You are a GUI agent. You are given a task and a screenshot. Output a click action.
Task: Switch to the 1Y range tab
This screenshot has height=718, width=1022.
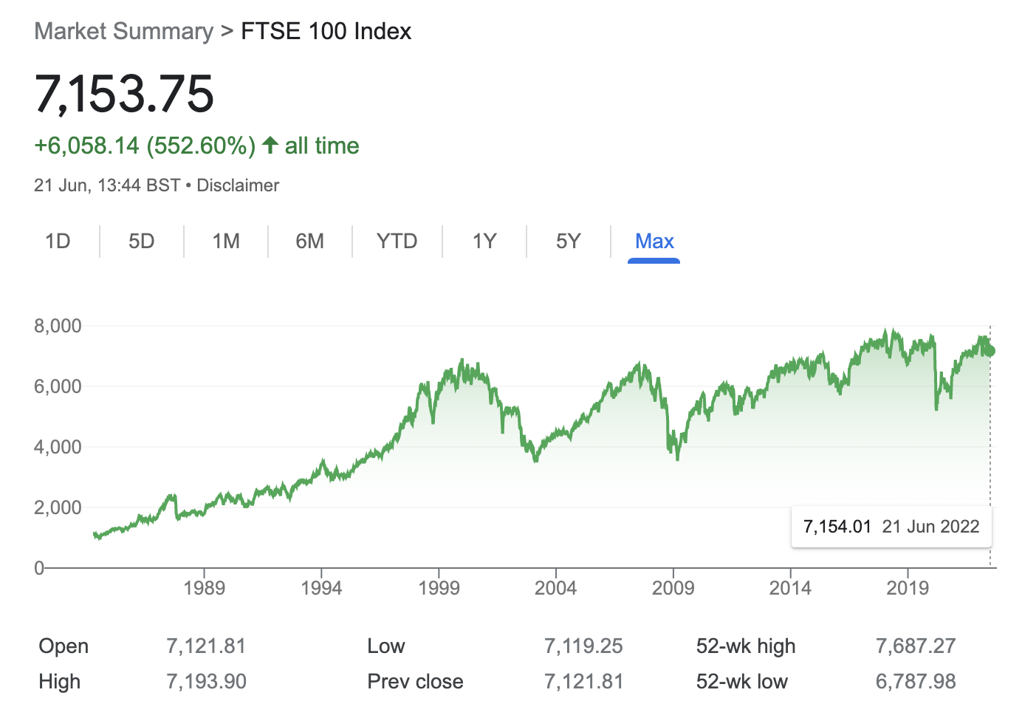484,242
